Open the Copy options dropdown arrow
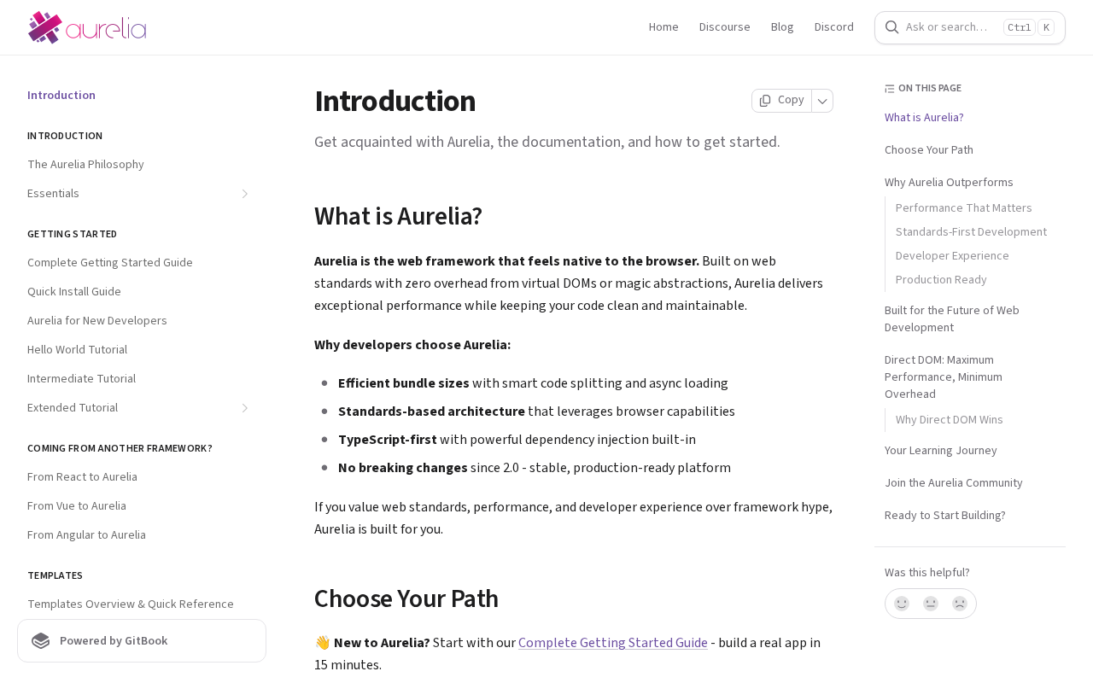The width and height of the screenshot is (1093, 683). [x=822, y=101]
